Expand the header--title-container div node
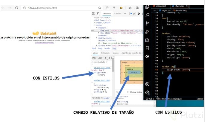Screen dimensions: 205x122 point(99,33)
